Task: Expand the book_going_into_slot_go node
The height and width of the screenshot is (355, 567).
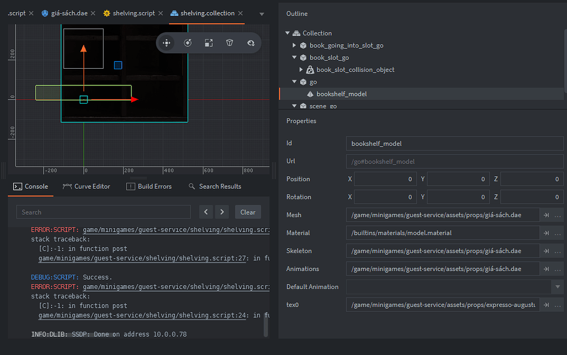Action: (x=295, y=45)
